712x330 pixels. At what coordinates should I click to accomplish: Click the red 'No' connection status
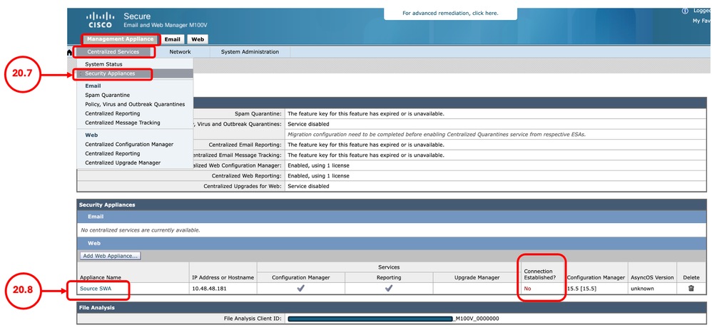pyautogui.click(x=528, y=288)
